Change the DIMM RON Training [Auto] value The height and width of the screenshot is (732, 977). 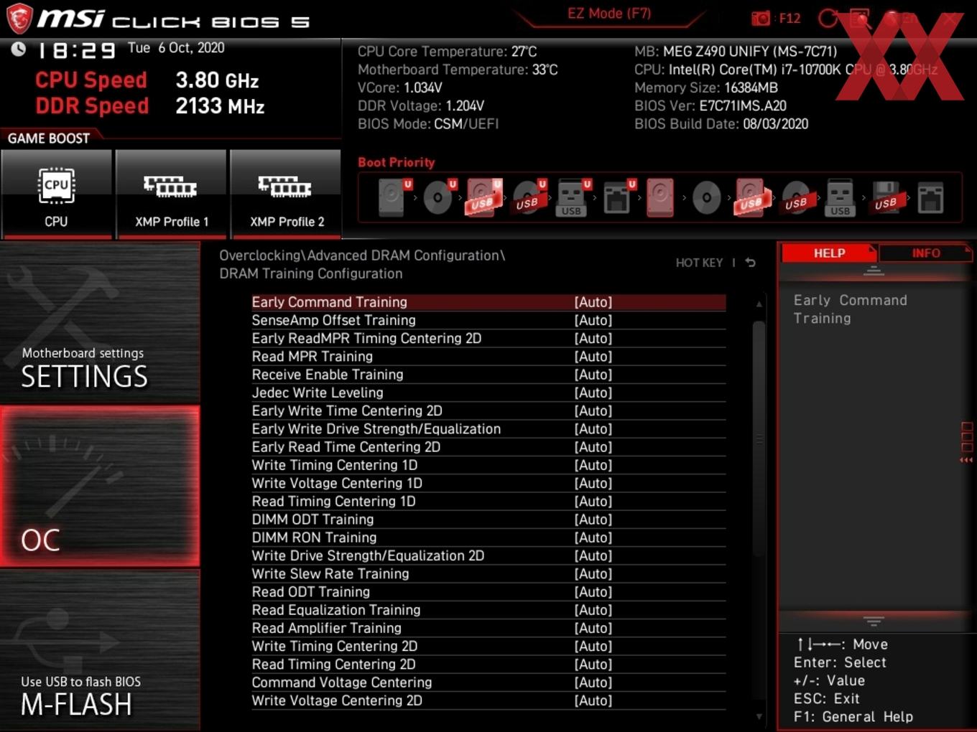click(x=593, y=538)
